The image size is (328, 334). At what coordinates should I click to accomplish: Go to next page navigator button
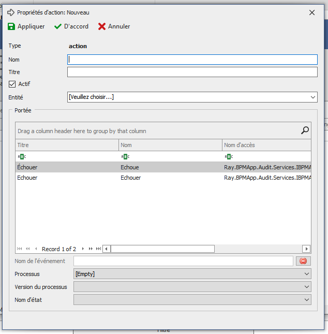tap(91, 249)
